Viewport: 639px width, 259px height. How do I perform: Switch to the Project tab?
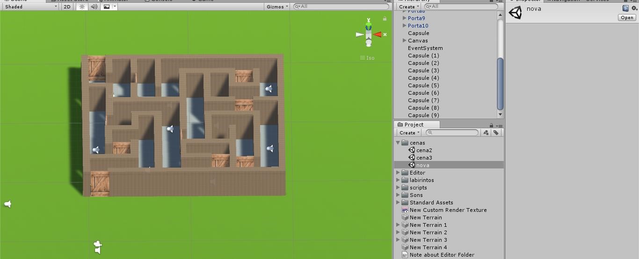point(414,125)
